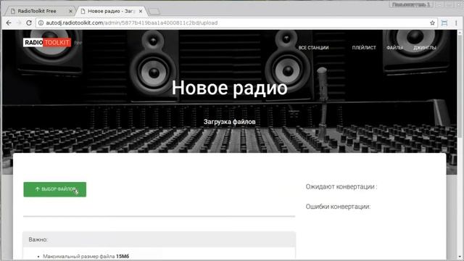Click the Важно heading

pos(38,239)
